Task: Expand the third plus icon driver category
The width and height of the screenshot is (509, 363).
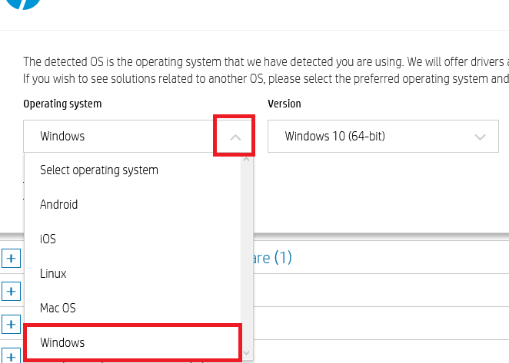Action: pyautogui.click(x=11, y=323)
